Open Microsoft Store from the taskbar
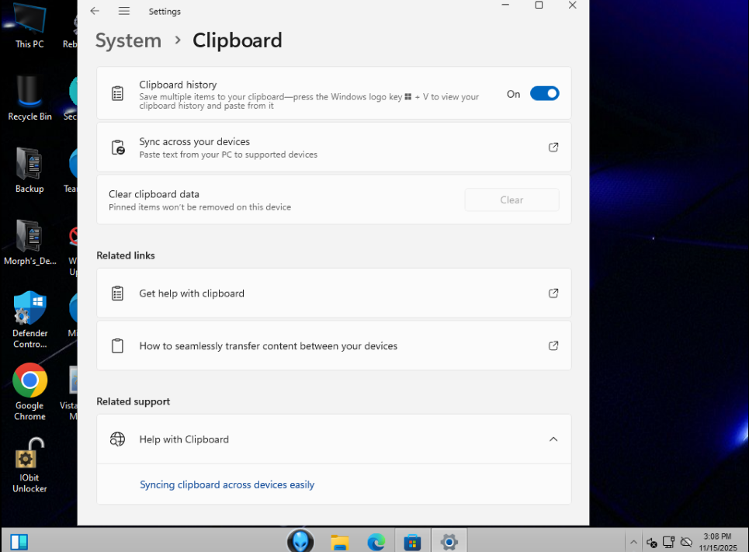749x552 pixels. (x=412, y=541)
